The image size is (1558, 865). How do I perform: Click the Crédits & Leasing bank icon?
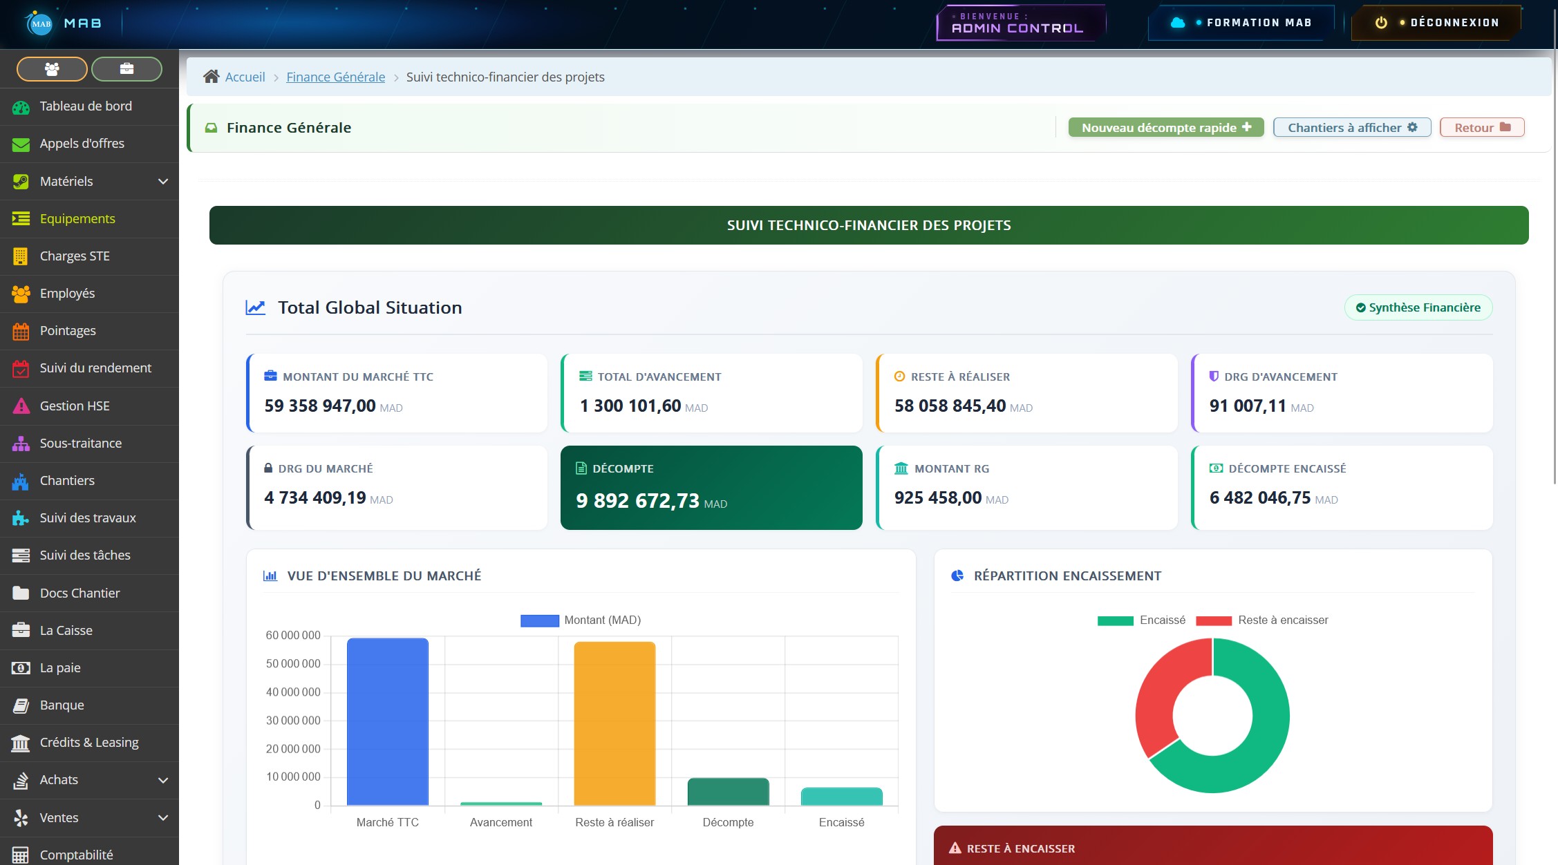click(21, 743)
